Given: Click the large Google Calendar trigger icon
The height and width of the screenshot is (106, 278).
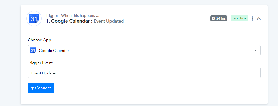Looking at the screenshot, I should point(34,18).
